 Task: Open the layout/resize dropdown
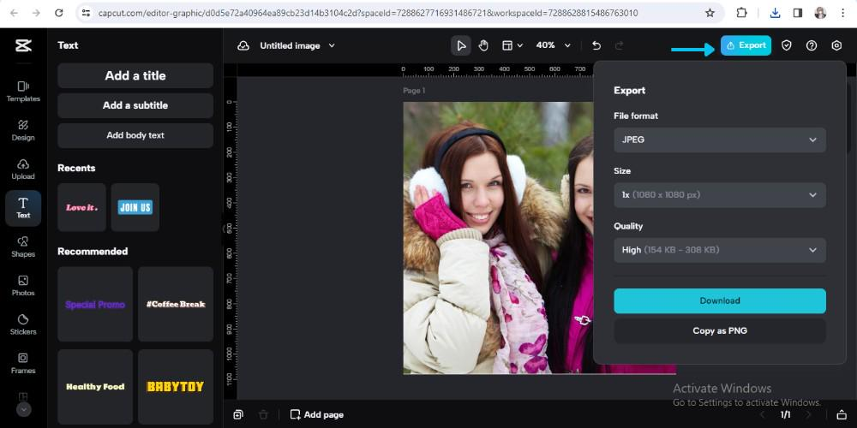coord(512,46)
